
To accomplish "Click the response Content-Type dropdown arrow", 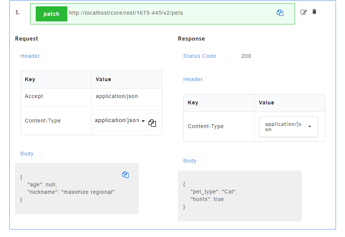I will [x=310, y=127].
